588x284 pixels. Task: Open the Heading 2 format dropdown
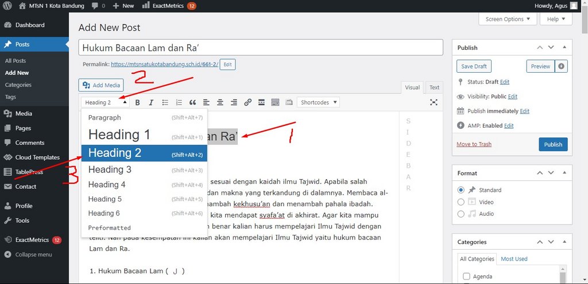click(106, 102)
